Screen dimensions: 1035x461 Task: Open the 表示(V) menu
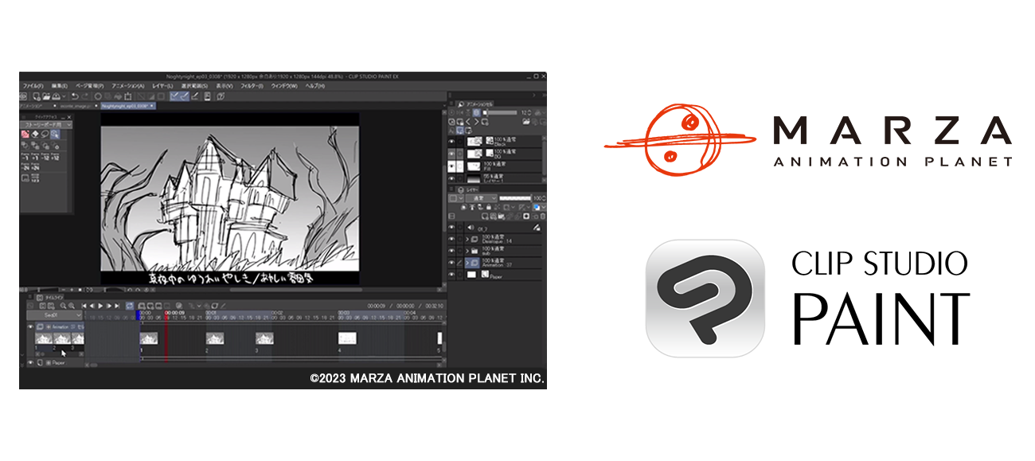225,86
